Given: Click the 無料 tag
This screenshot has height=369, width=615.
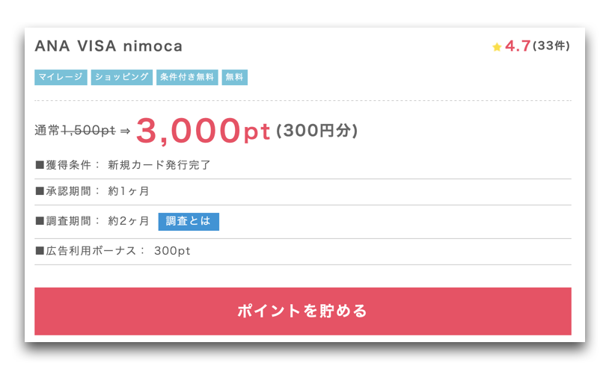Looking at the screenshot, I should [x=234, y=77].
